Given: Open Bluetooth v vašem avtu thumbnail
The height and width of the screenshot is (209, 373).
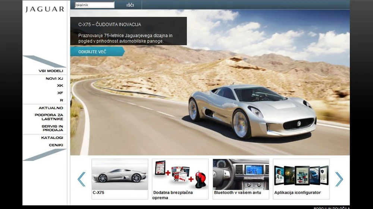Looking at the screenshot, I should coord(241,174).
